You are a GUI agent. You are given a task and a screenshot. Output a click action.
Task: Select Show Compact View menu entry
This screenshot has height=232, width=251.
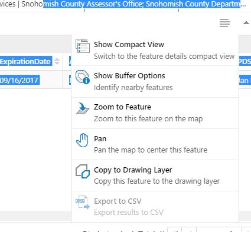click(x=155, y=50)
